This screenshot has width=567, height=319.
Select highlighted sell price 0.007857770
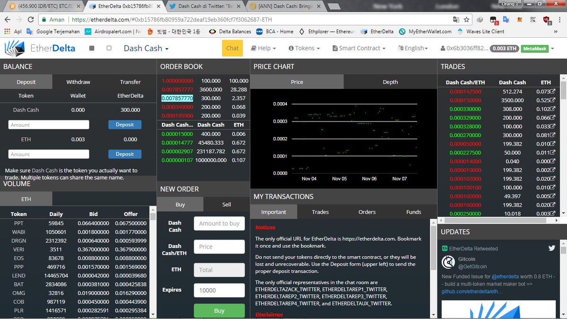coord(177,98)
